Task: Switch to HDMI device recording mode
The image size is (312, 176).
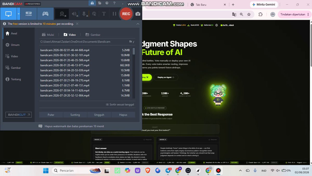Action: (29, 14)
